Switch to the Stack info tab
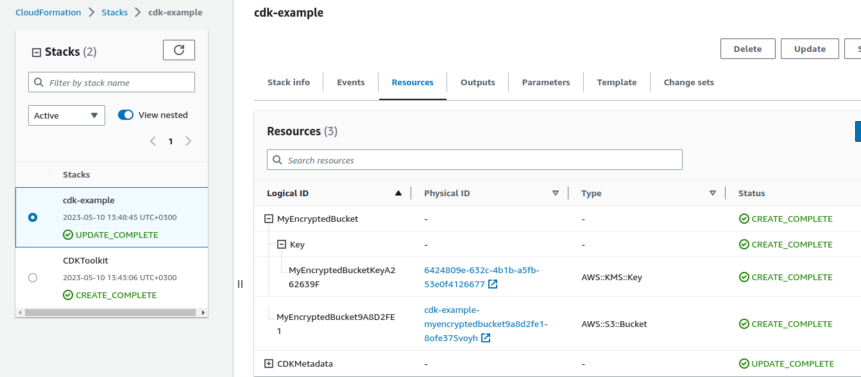861x377 pixels. [x=289, y=82]
